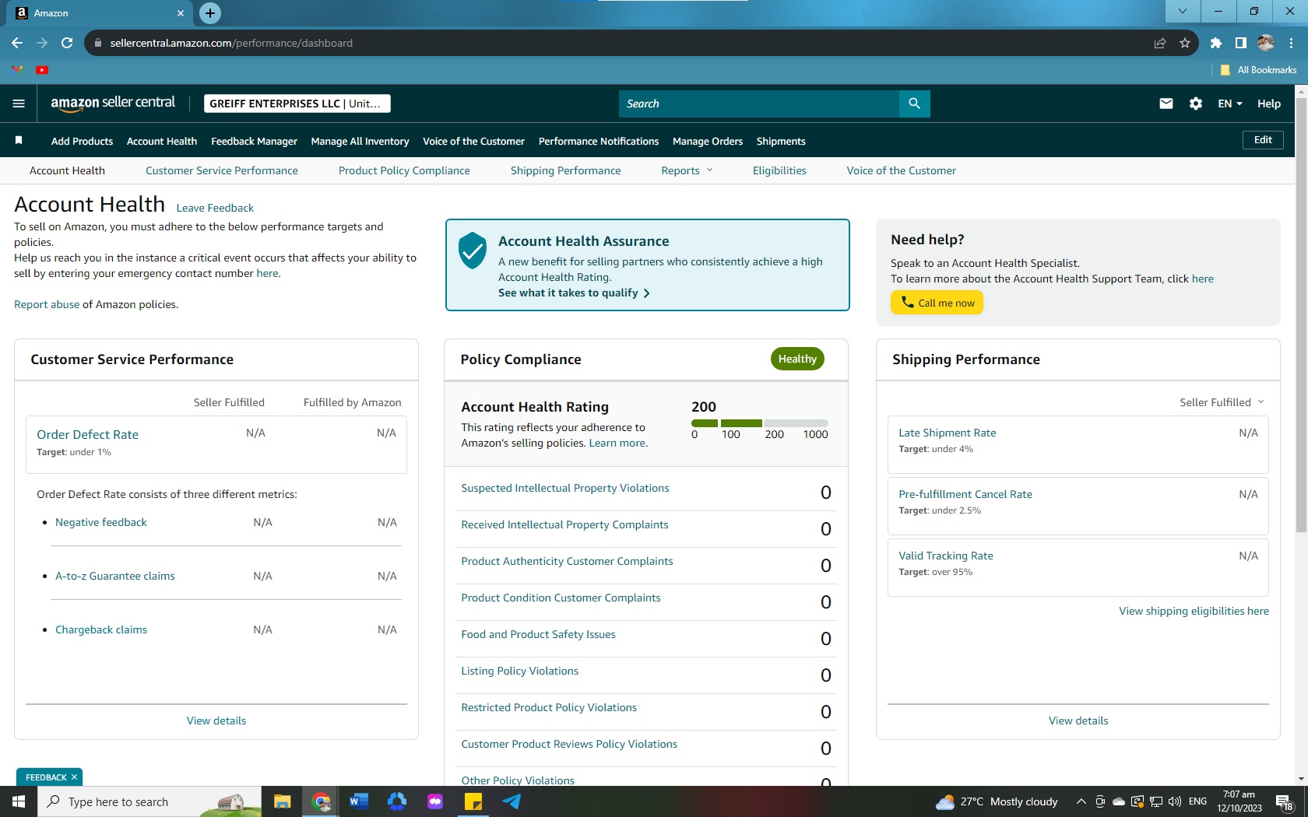This screenshot has width=1308, height=817.
Task: Select the Product Policy Compliance tab
Action: click(404, 170)
